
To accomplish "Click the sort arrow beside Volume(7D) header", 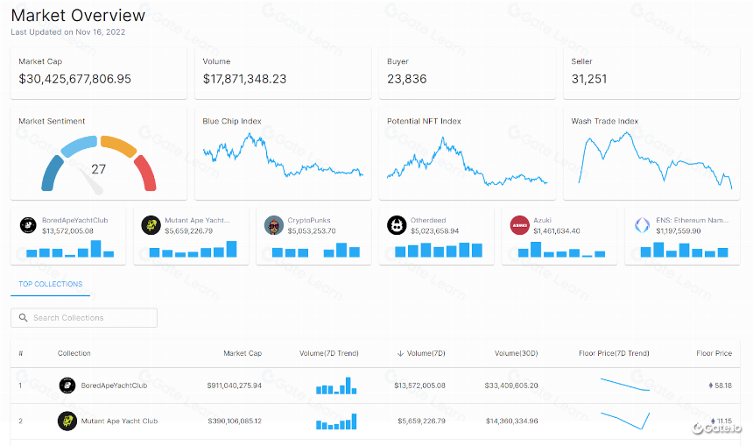I will coord(400,353).
